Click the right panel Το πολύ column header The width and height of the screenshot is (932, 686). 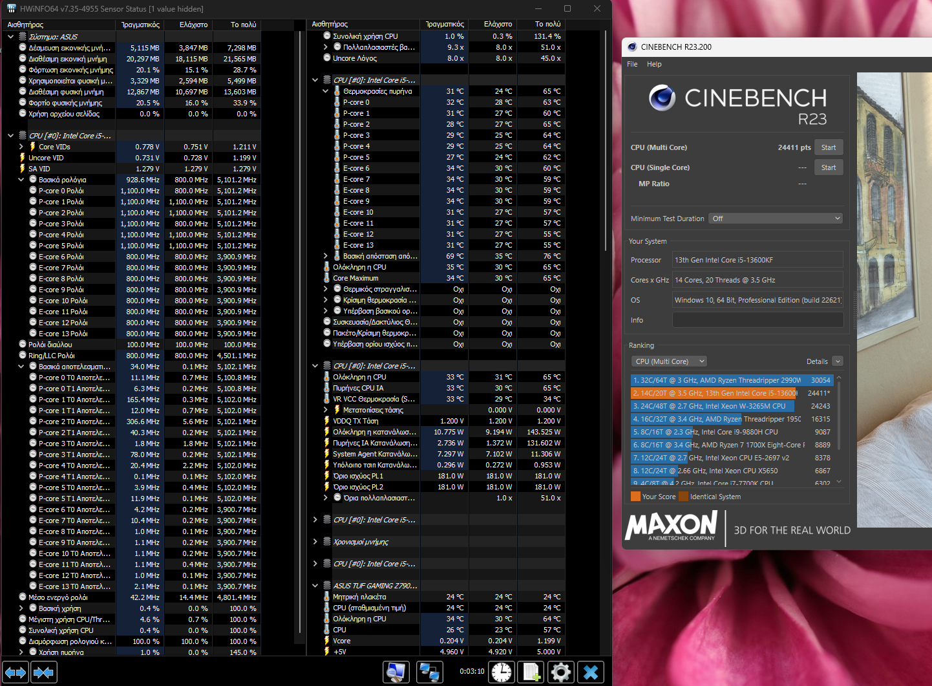542,24
